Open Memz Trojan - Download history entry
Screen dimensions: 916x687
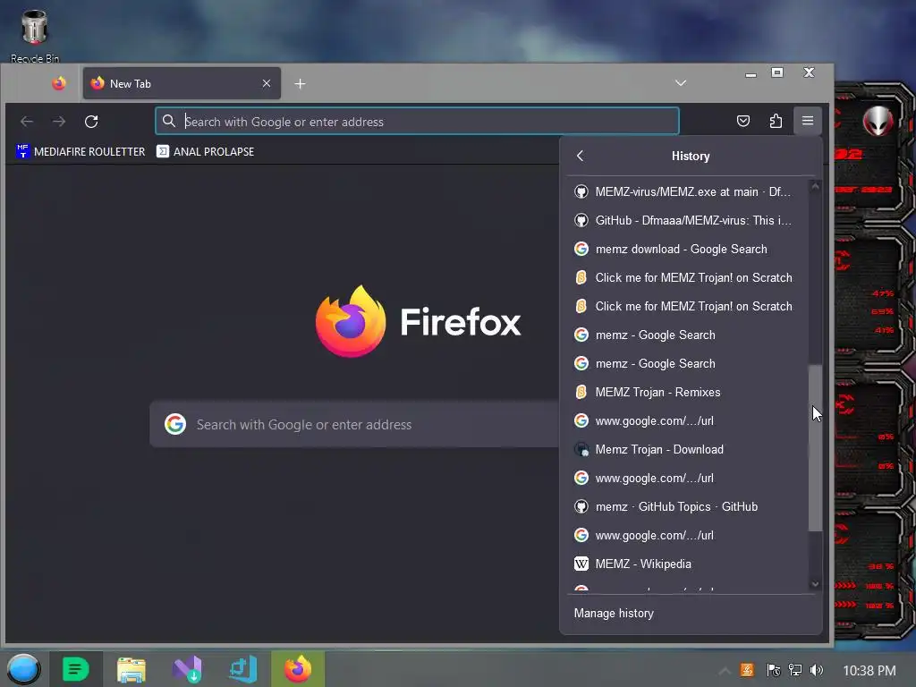pos(687,449)
